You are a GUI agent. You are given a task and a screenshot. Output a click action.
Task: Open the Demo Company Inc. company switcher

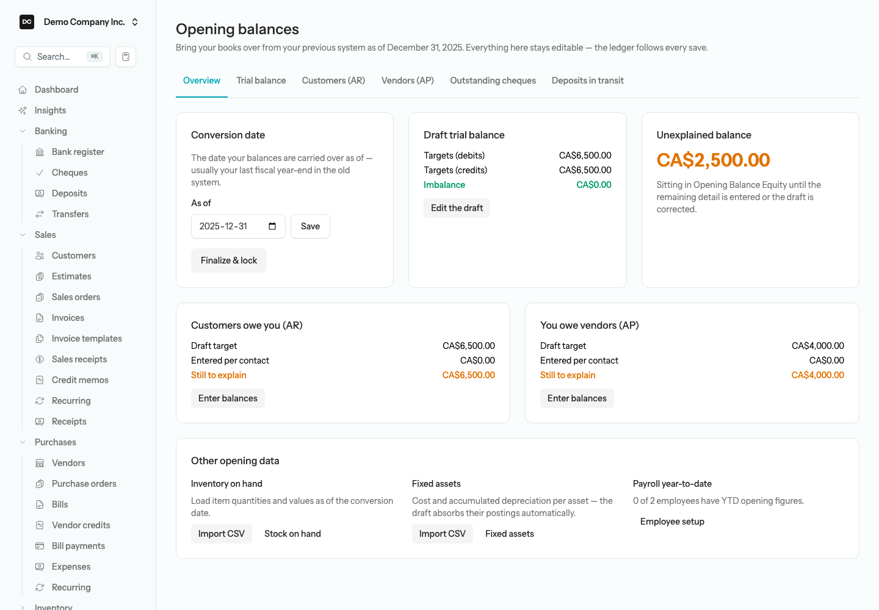click(x=78, y=22)
